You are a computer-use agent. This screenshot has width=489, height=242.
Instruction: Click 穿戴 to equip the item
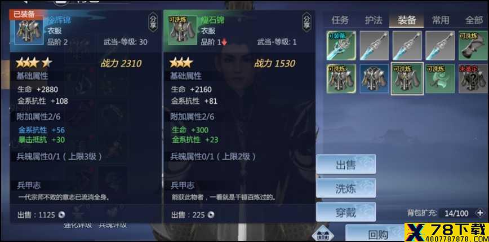coord(346,212)
